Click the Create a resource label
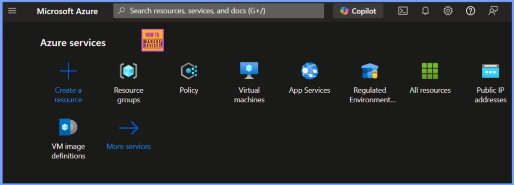 pyautogui.click(x=68, y=95)
